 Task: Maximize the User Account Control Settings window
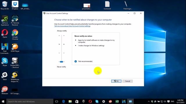135,13
